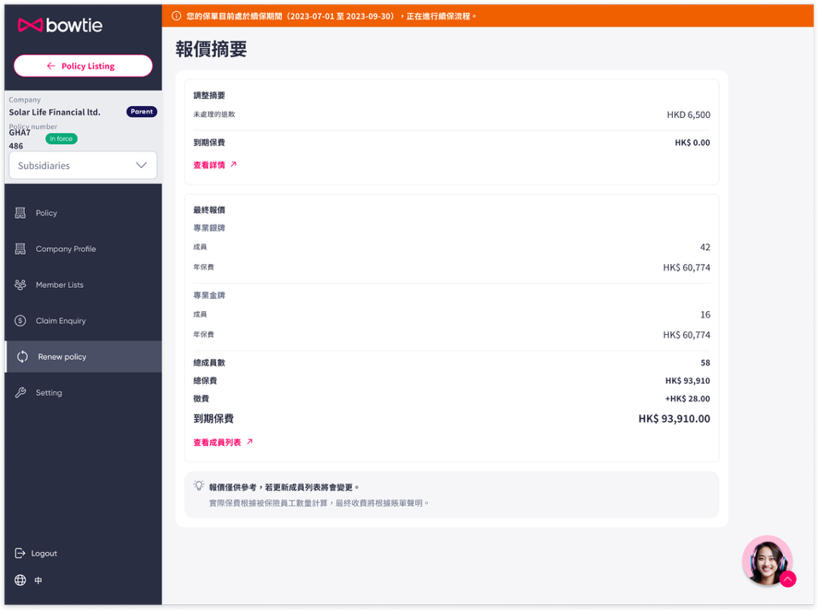This screenshot has width=818, height=610.
Task: Click the In force status badge
Action: point(61,138)
